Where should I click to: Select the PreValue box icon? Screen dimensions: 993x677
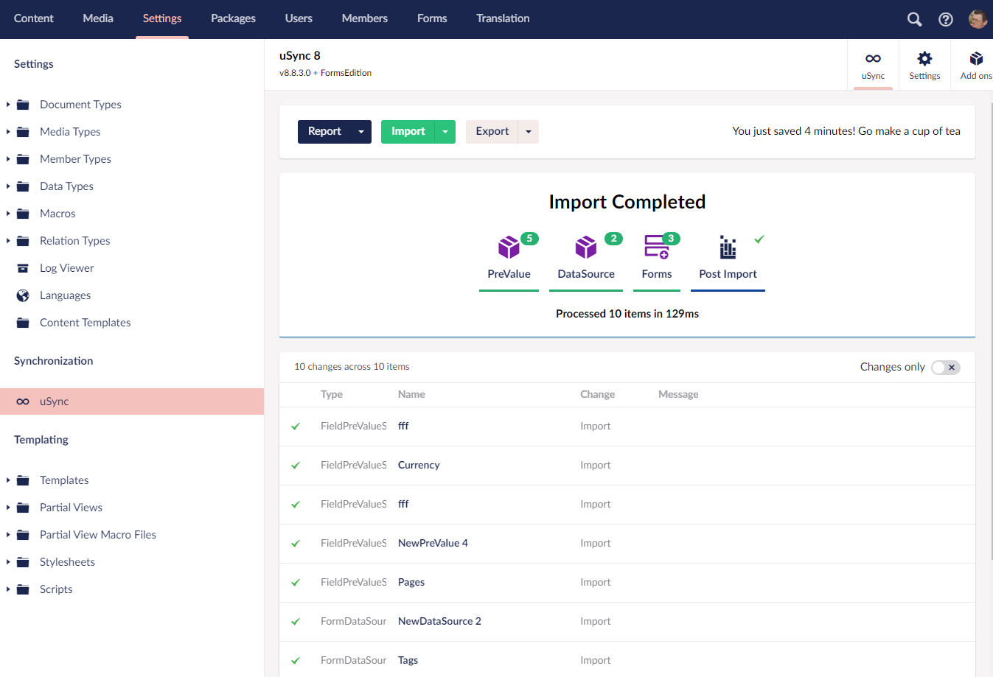click(x=509, y=248)
